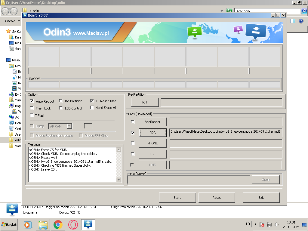Click the PHONE file button
The height and width of the screenshot is (231, 308).
pyautogui.click(x=152, y=143)
